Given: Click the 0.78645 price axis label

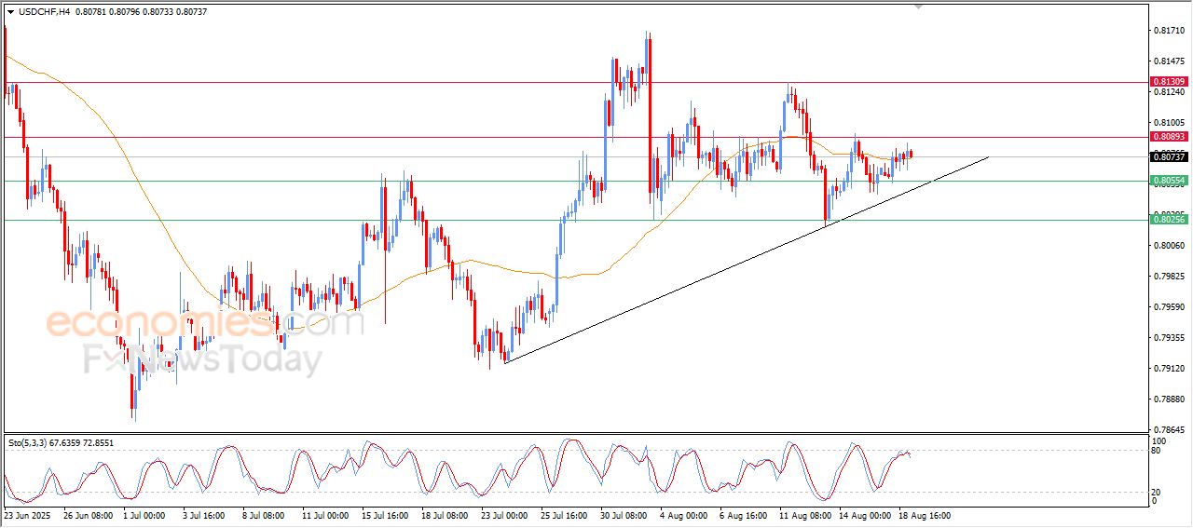Looking at the screenshot, I should 1169,430.
